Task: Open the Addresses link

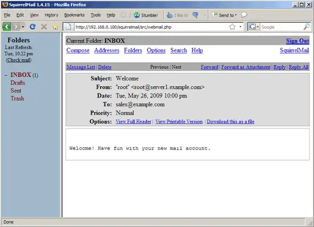Action: 107,50
